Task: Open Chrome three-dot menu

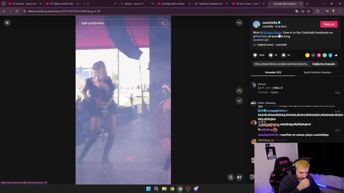Action: pyautogui.click(x=340, y=11)
